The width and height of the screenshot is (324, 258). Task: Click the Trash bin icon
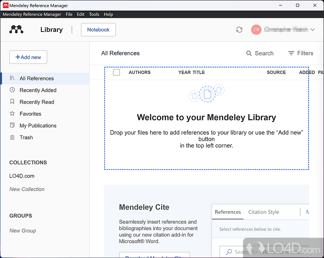12,137
